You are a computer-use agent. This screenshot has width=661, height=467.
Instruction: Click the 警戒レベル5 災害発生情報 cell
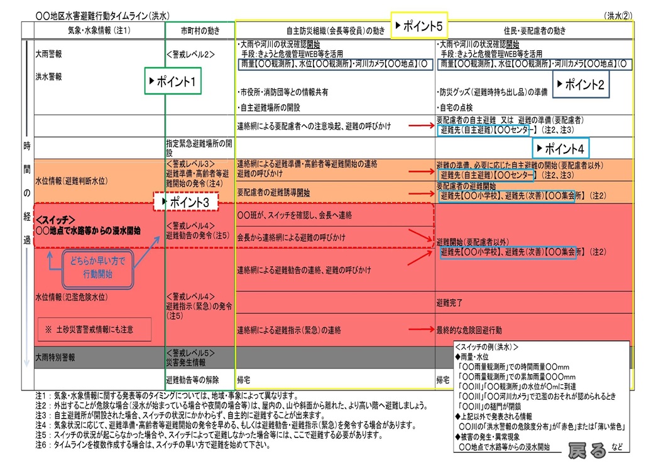[199, 357]
